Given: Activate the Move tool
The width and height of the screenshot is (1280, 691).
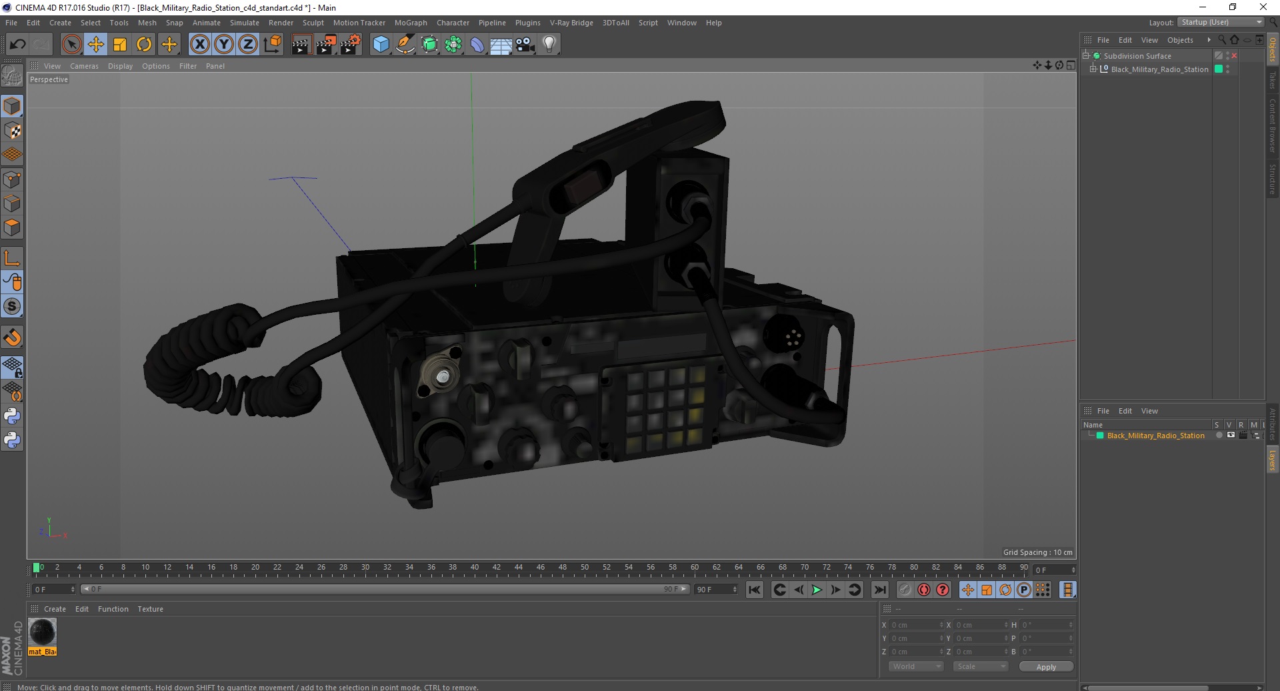Looking at the screenshot, I should pos(96,45).
